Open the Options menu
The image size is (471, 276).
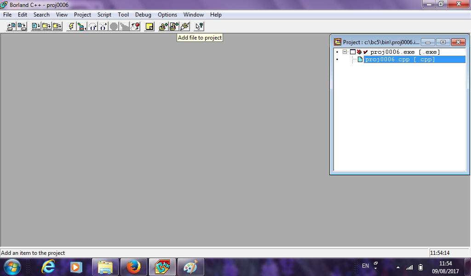[167, 14]
